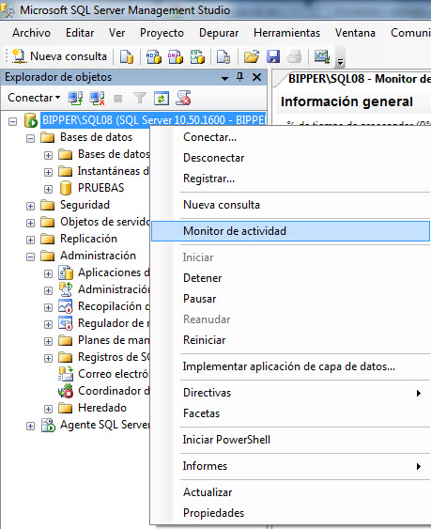Open Explorador de objetos window position dropdown
This screenshot has width=431, height=529.
click(x=224, y=78)
